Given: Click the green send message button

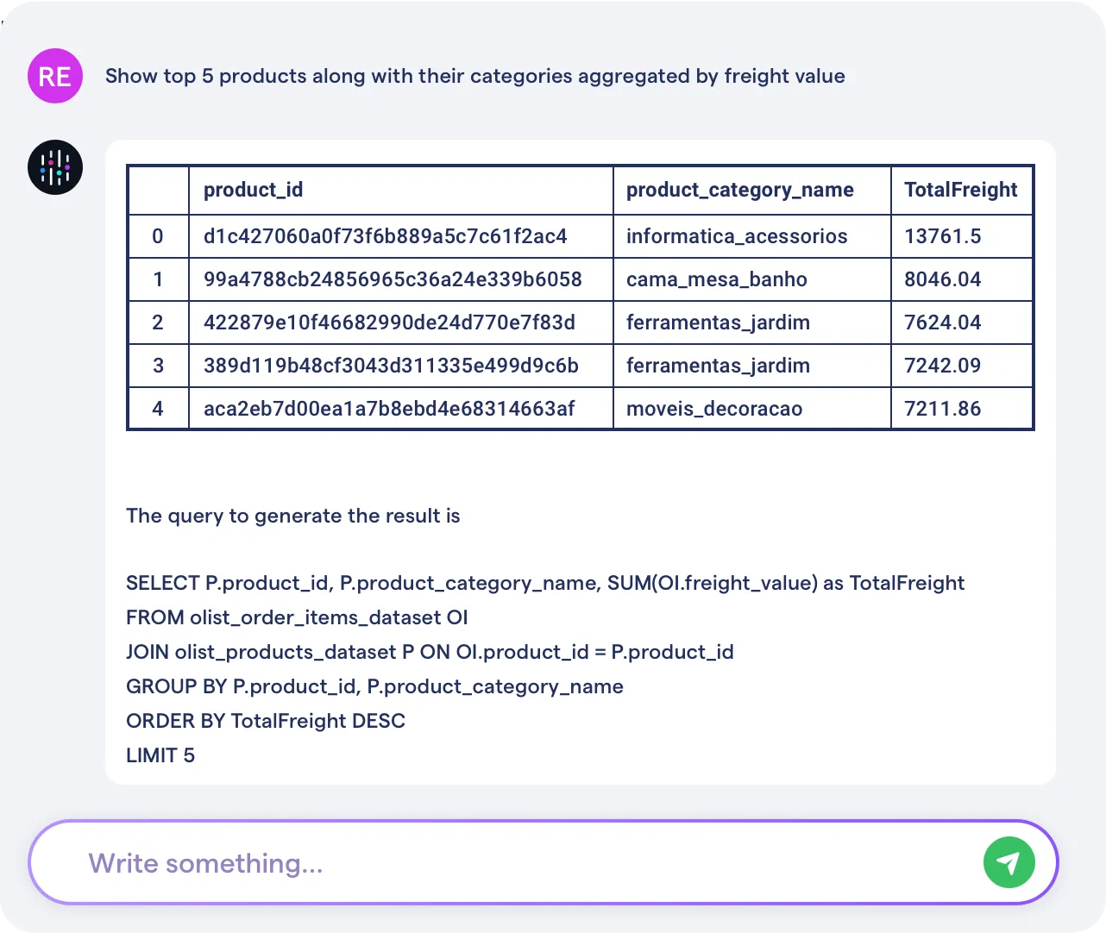Looking at the screenshot, I should point(1009,862).
